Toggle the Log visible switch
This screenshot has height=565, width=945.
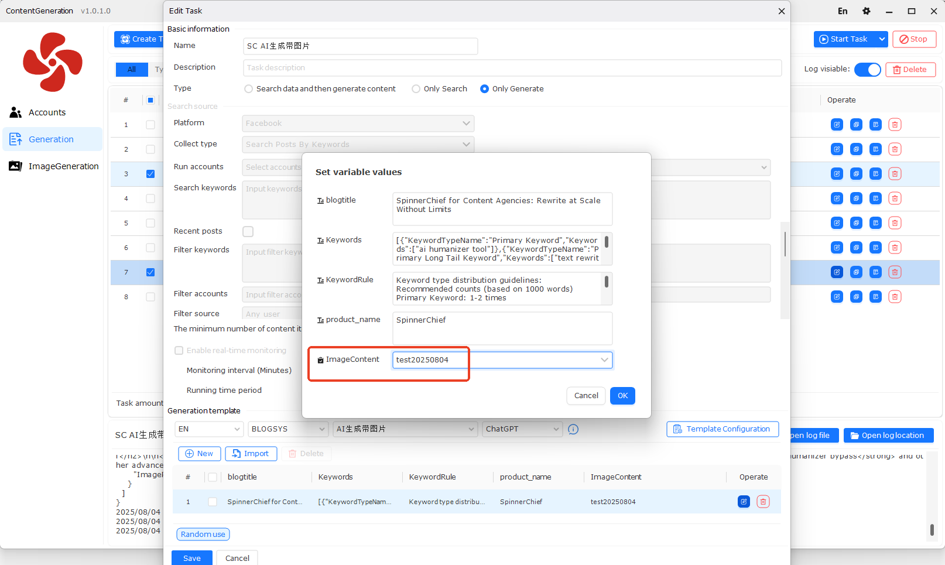tap(867, 70)
